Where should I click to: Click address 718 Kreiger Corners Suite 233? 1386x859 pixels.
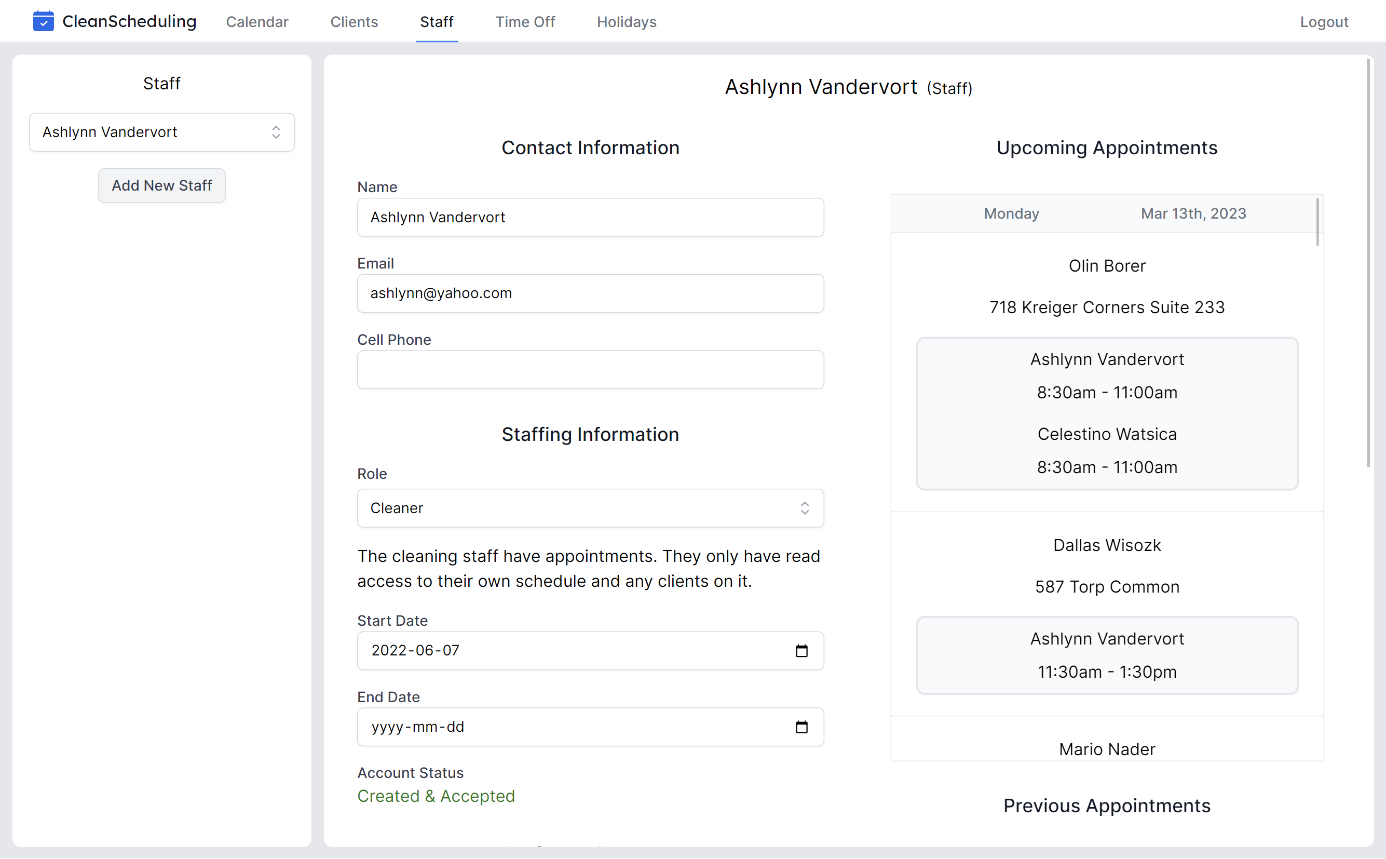click(1107, 307)
